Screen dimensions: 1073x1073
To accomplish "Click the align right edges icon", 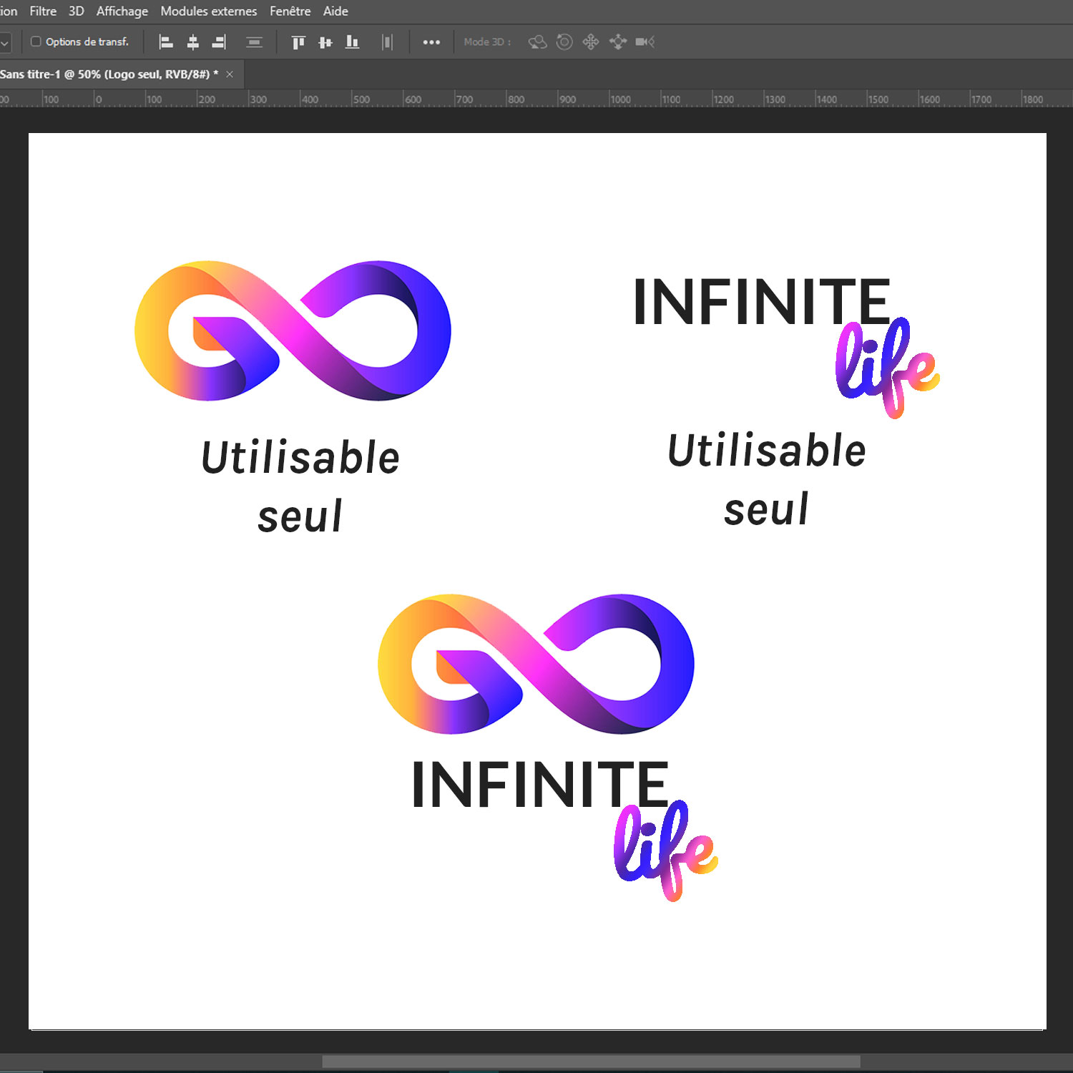I will coord(219,42).
